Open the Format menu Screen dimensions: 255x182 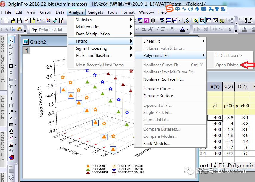pyautogui.click(x=128, y=12)
